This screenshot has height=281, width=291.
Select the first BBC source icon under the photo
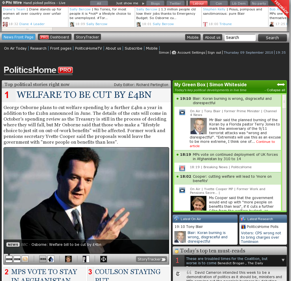[x=9, y=259]
